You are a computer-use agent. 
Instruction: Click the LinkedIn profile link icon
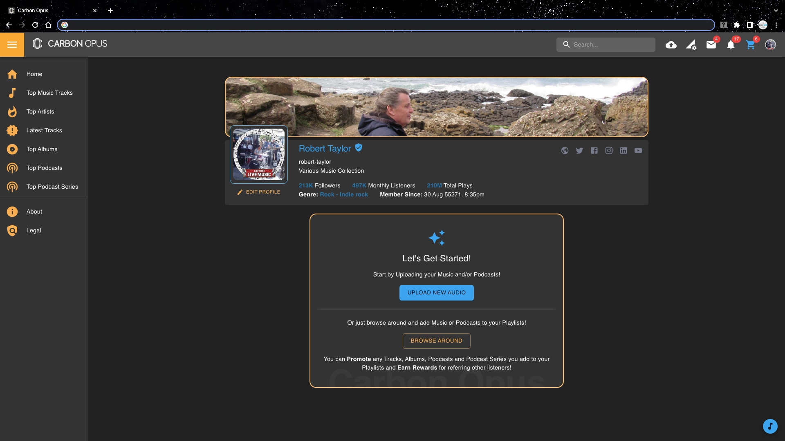(x=623, y=151)
